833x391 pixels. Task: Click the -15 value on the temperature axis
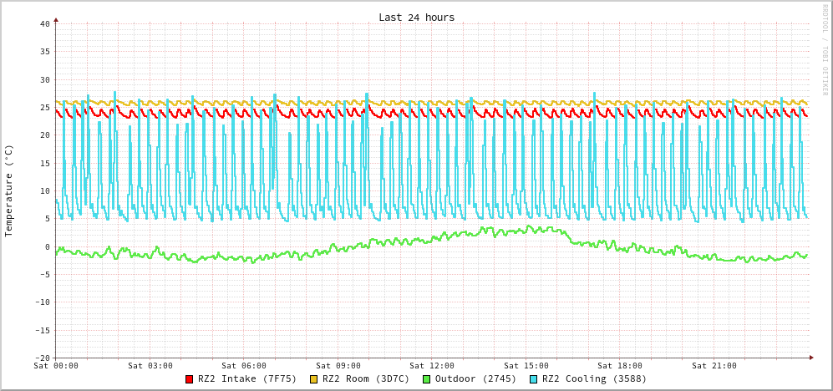[42, 330]
